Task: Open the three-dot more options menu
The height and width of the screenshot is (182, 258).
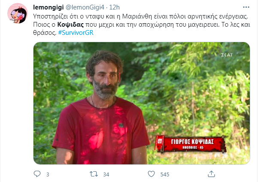Action: pyautogui.click(x=246, y=7)
